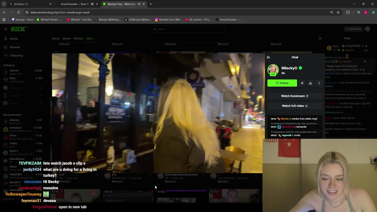The width and height of the screenshot is (377, 212).
Task: Open the BBeckyG - YouTube bookmark
Action: point(79,20)
